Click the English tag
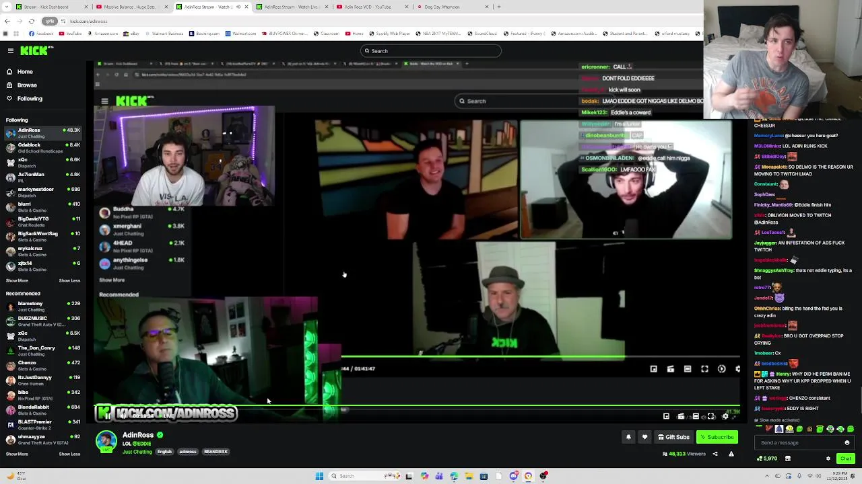This screenshot has width=862, height=484. click(164, 452)
